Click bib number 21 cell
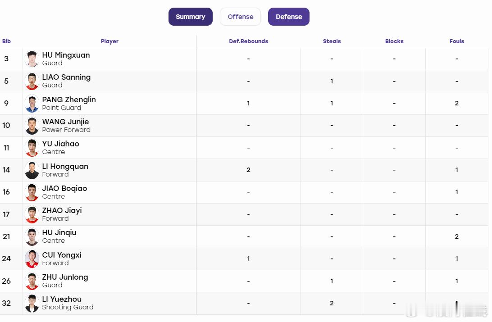This screenshot has width=492, height=322. coord(6,237)
